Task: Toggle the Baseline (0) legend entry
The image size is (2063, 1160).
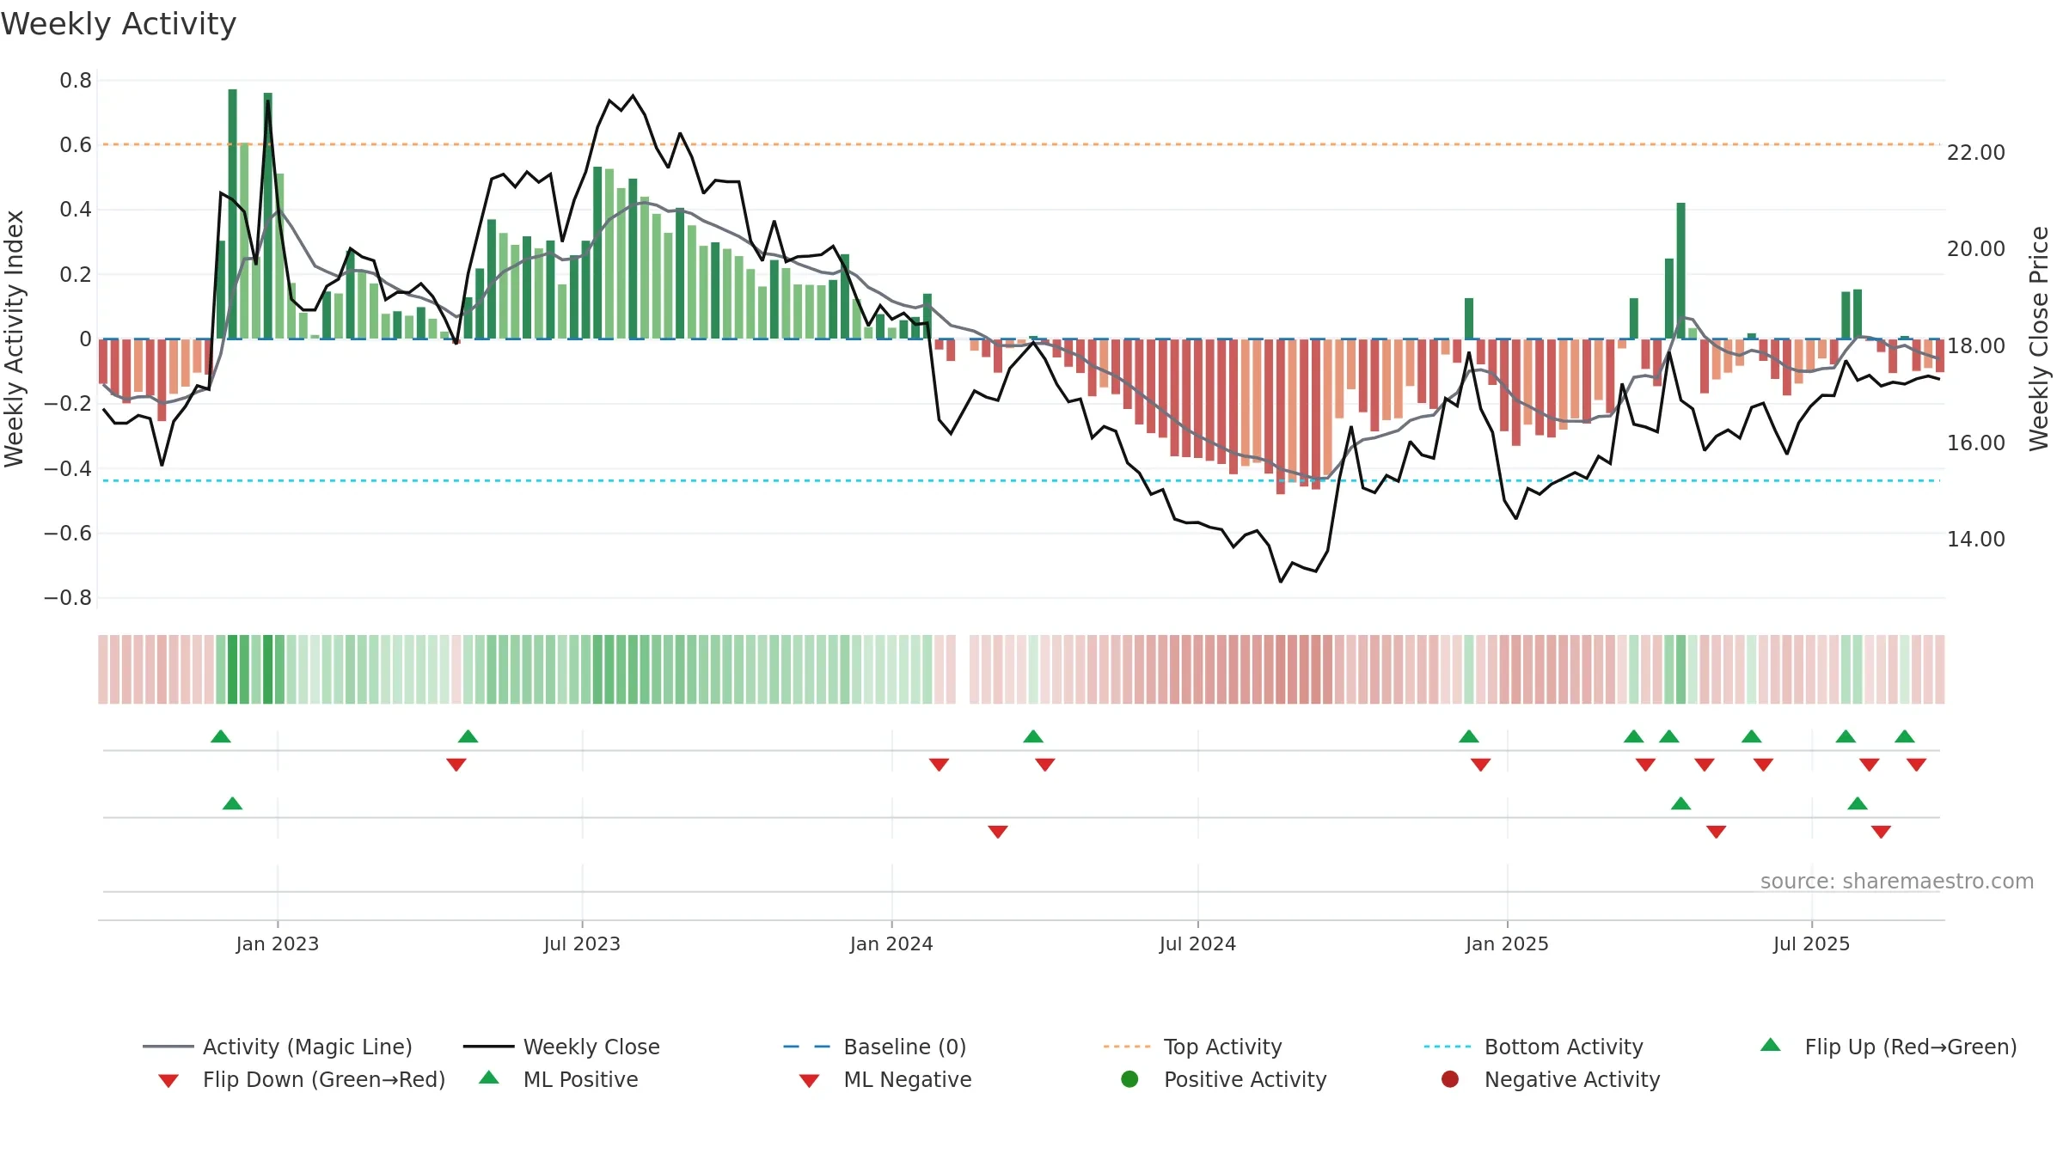Action: (875, 1047)
